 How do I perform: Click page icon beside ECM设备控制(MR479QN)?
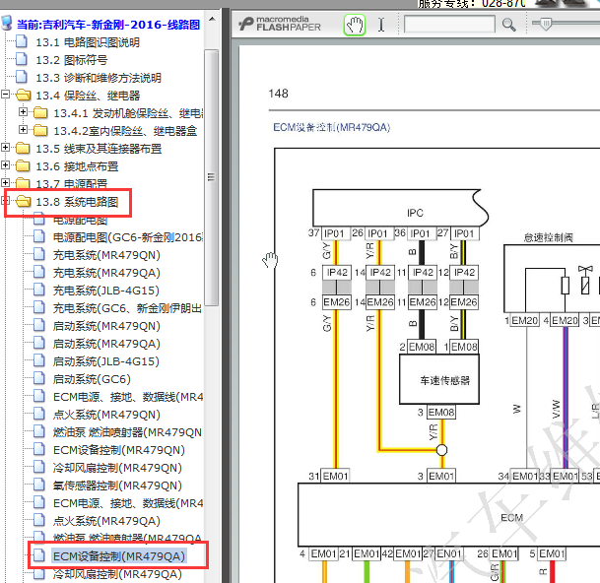pos(39,449)
